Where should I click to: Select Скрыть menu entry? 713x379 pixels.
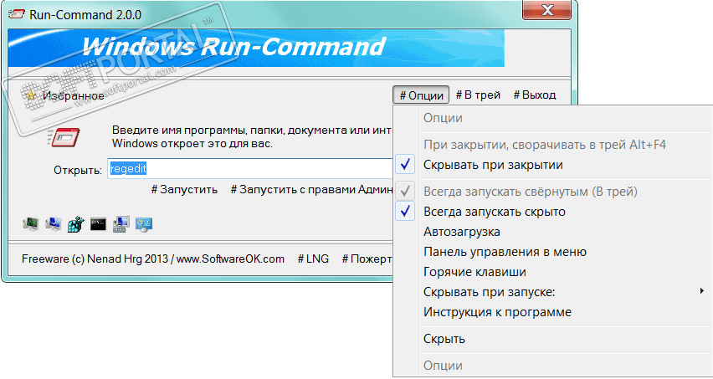click(553, 339)
